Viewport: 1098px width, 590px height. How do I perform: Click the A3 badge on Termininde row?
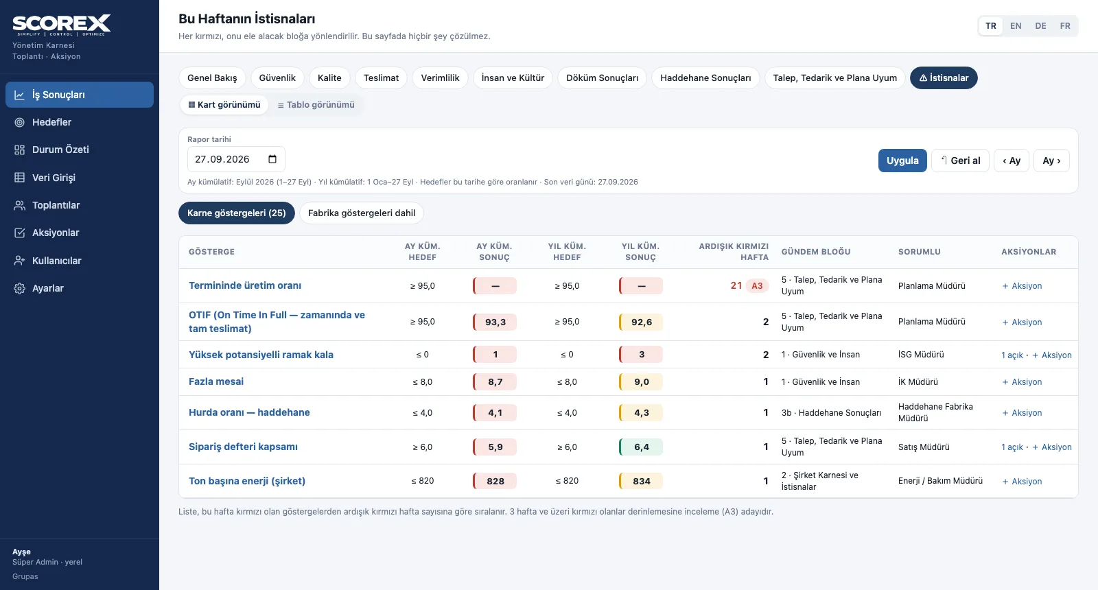757,286
